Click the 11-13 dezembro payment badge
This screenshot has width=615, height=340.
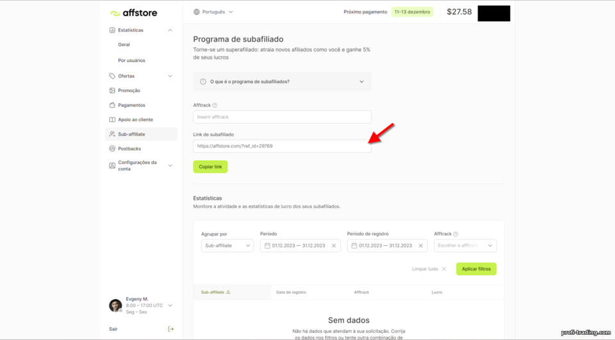pyautogui.click(x=412, y=12)
